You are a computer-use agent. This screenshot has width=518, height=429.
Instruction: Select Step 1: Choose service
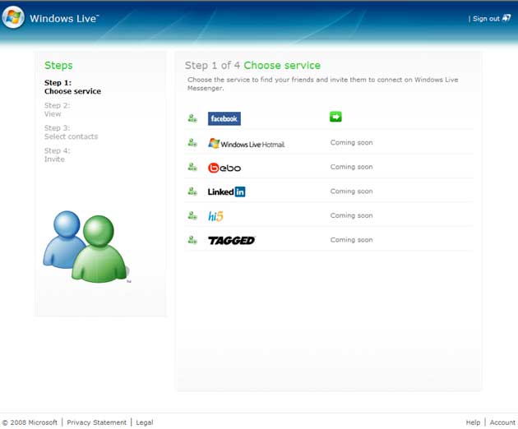tap(72, 87)
